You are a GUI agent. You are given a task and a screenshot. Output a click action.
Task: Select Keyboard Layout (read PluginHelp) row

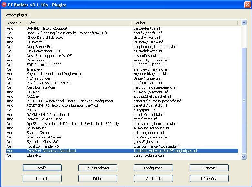click(x=122, y=74)
